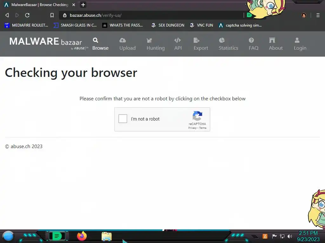The height and width of the screenshot is (243, 325).
Task: Reload the page with refresh icon
Action: pos(27,15)
